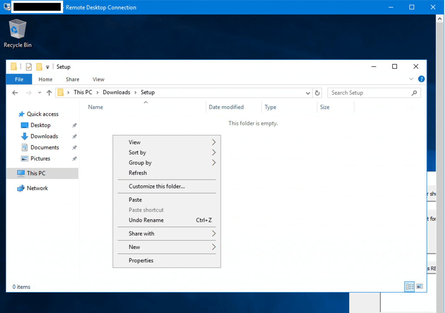Select Paste from the context menu
Screen dimensions: 445x313
(x=135, y=200)
